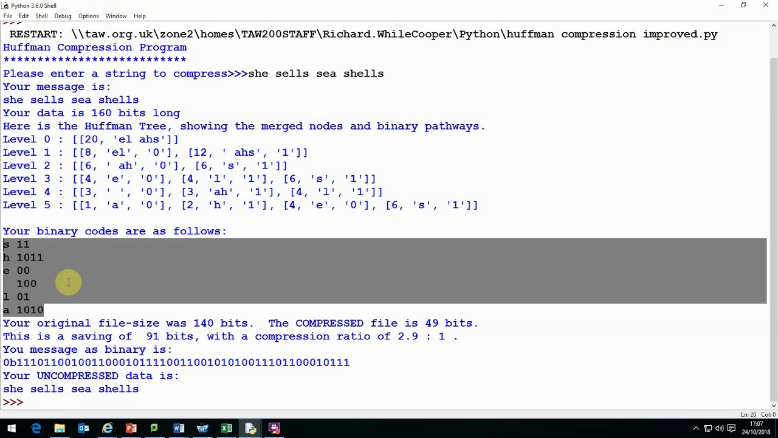Open Outlook from the taskbar
Screen dimensions: 778x438
(83, 428)
